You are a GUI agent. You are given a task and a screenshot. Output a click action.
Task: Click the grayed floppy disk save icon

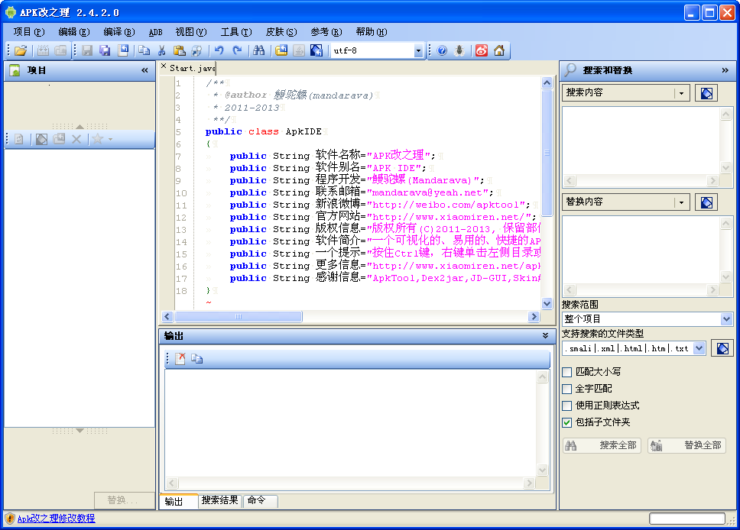[87, 50]
